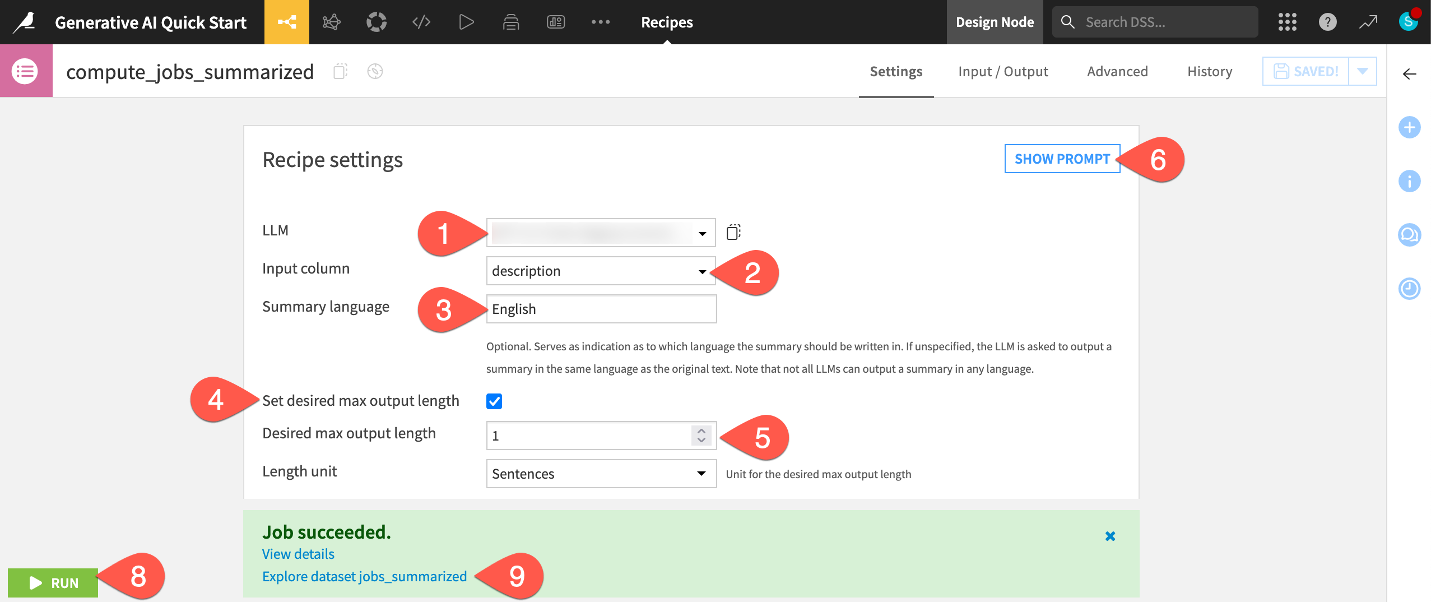The image size is (1431, 602).
Task: Click the SHOW PROMPT button
Action: 1062,159
